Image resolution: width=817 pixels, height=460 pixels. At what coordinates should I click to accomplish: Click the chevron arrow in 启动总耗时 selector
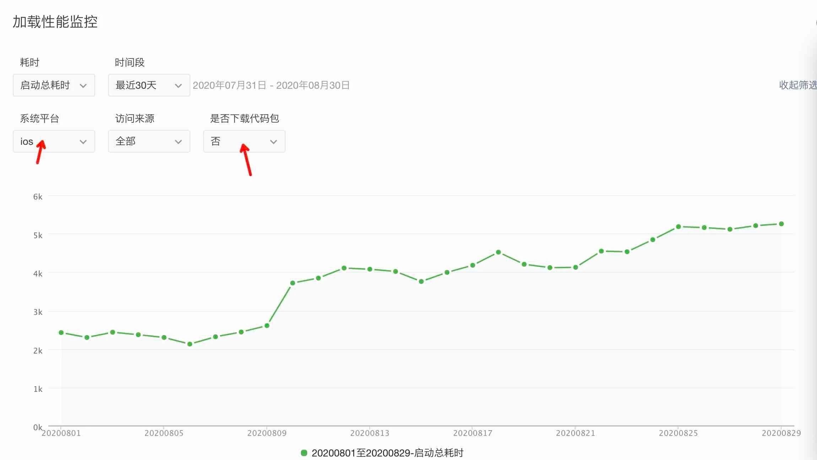click(83, 86)
